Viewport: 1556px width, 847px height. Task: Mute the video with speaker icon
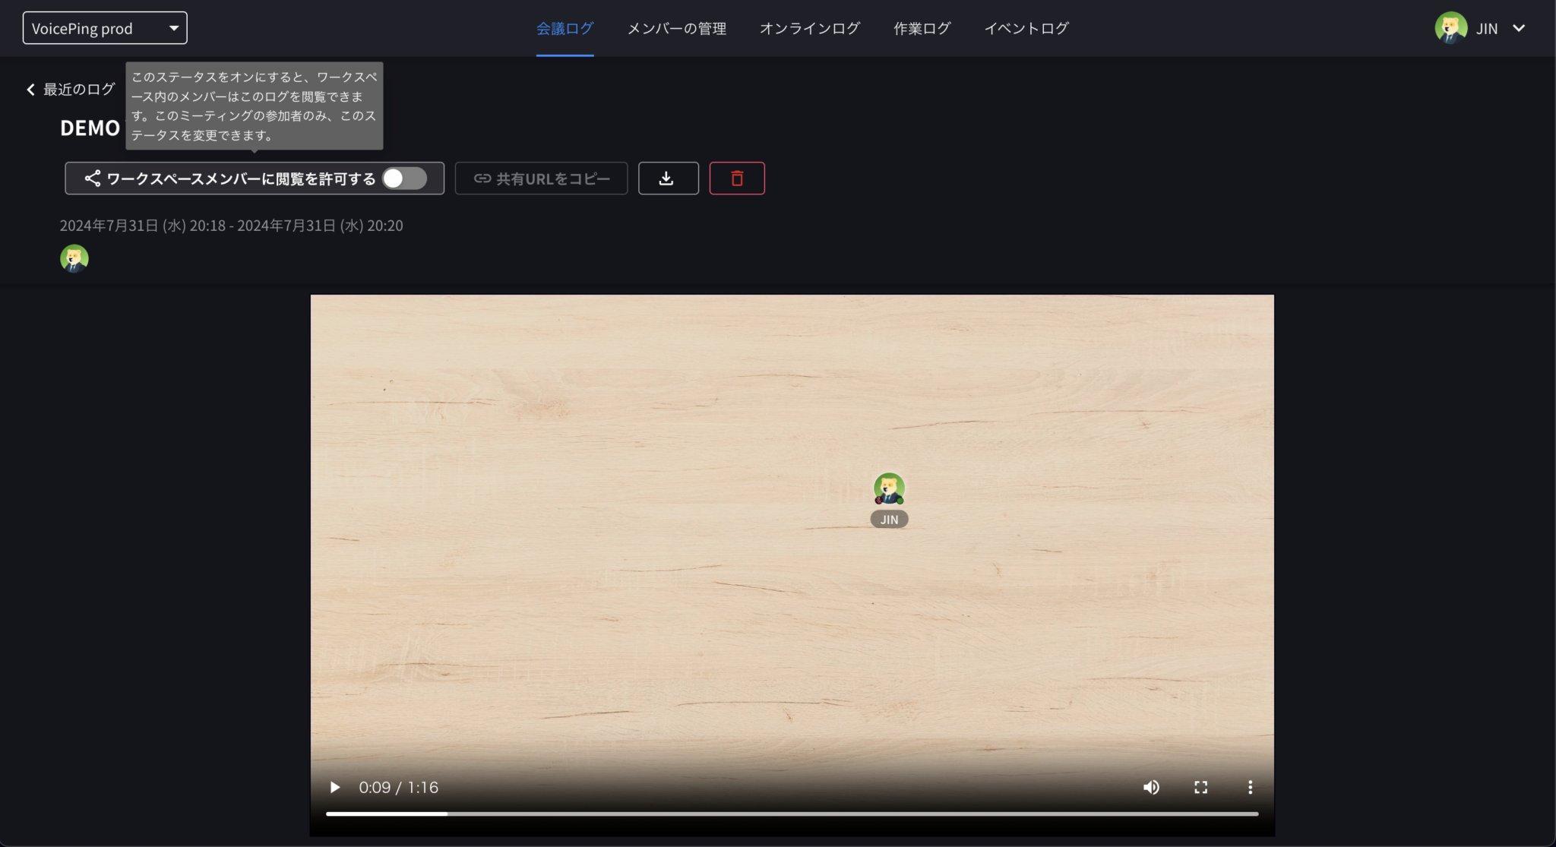point(1151,787)
